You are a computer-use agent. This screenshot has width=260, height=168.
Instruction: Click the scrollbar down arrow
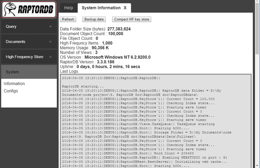[x=257, y=165]
